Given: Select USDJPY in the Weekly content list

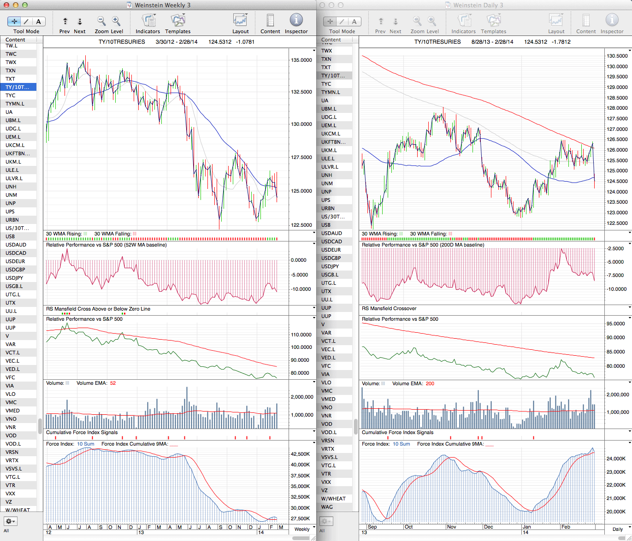Looking at the screenshot, I should [x=14, y=278].
